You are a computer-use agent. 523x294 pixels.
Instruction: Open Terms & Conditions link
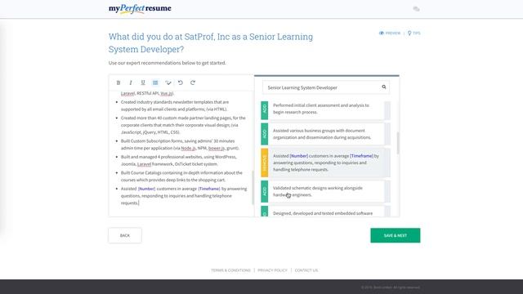(x=230, y=270)
